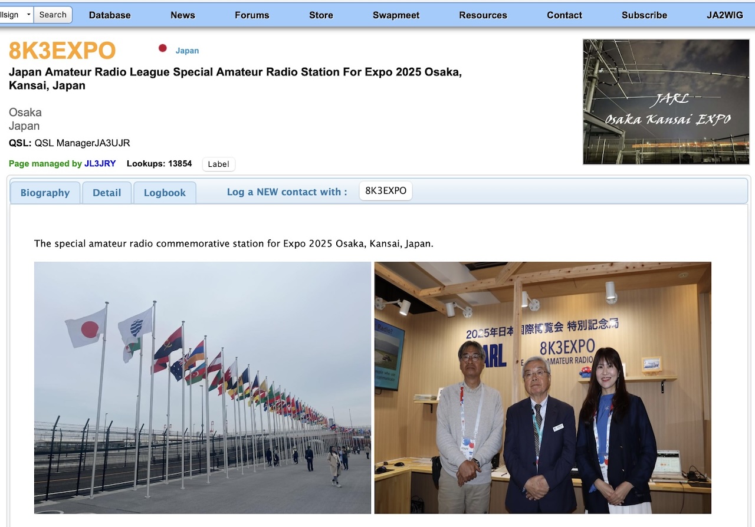Open the JA2WIG account menu
Viewport: 755px width, 527px height.
(x=725, y=15)
